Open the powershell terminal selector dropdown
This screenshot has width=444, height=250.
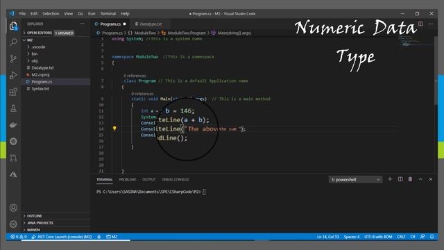355,179
